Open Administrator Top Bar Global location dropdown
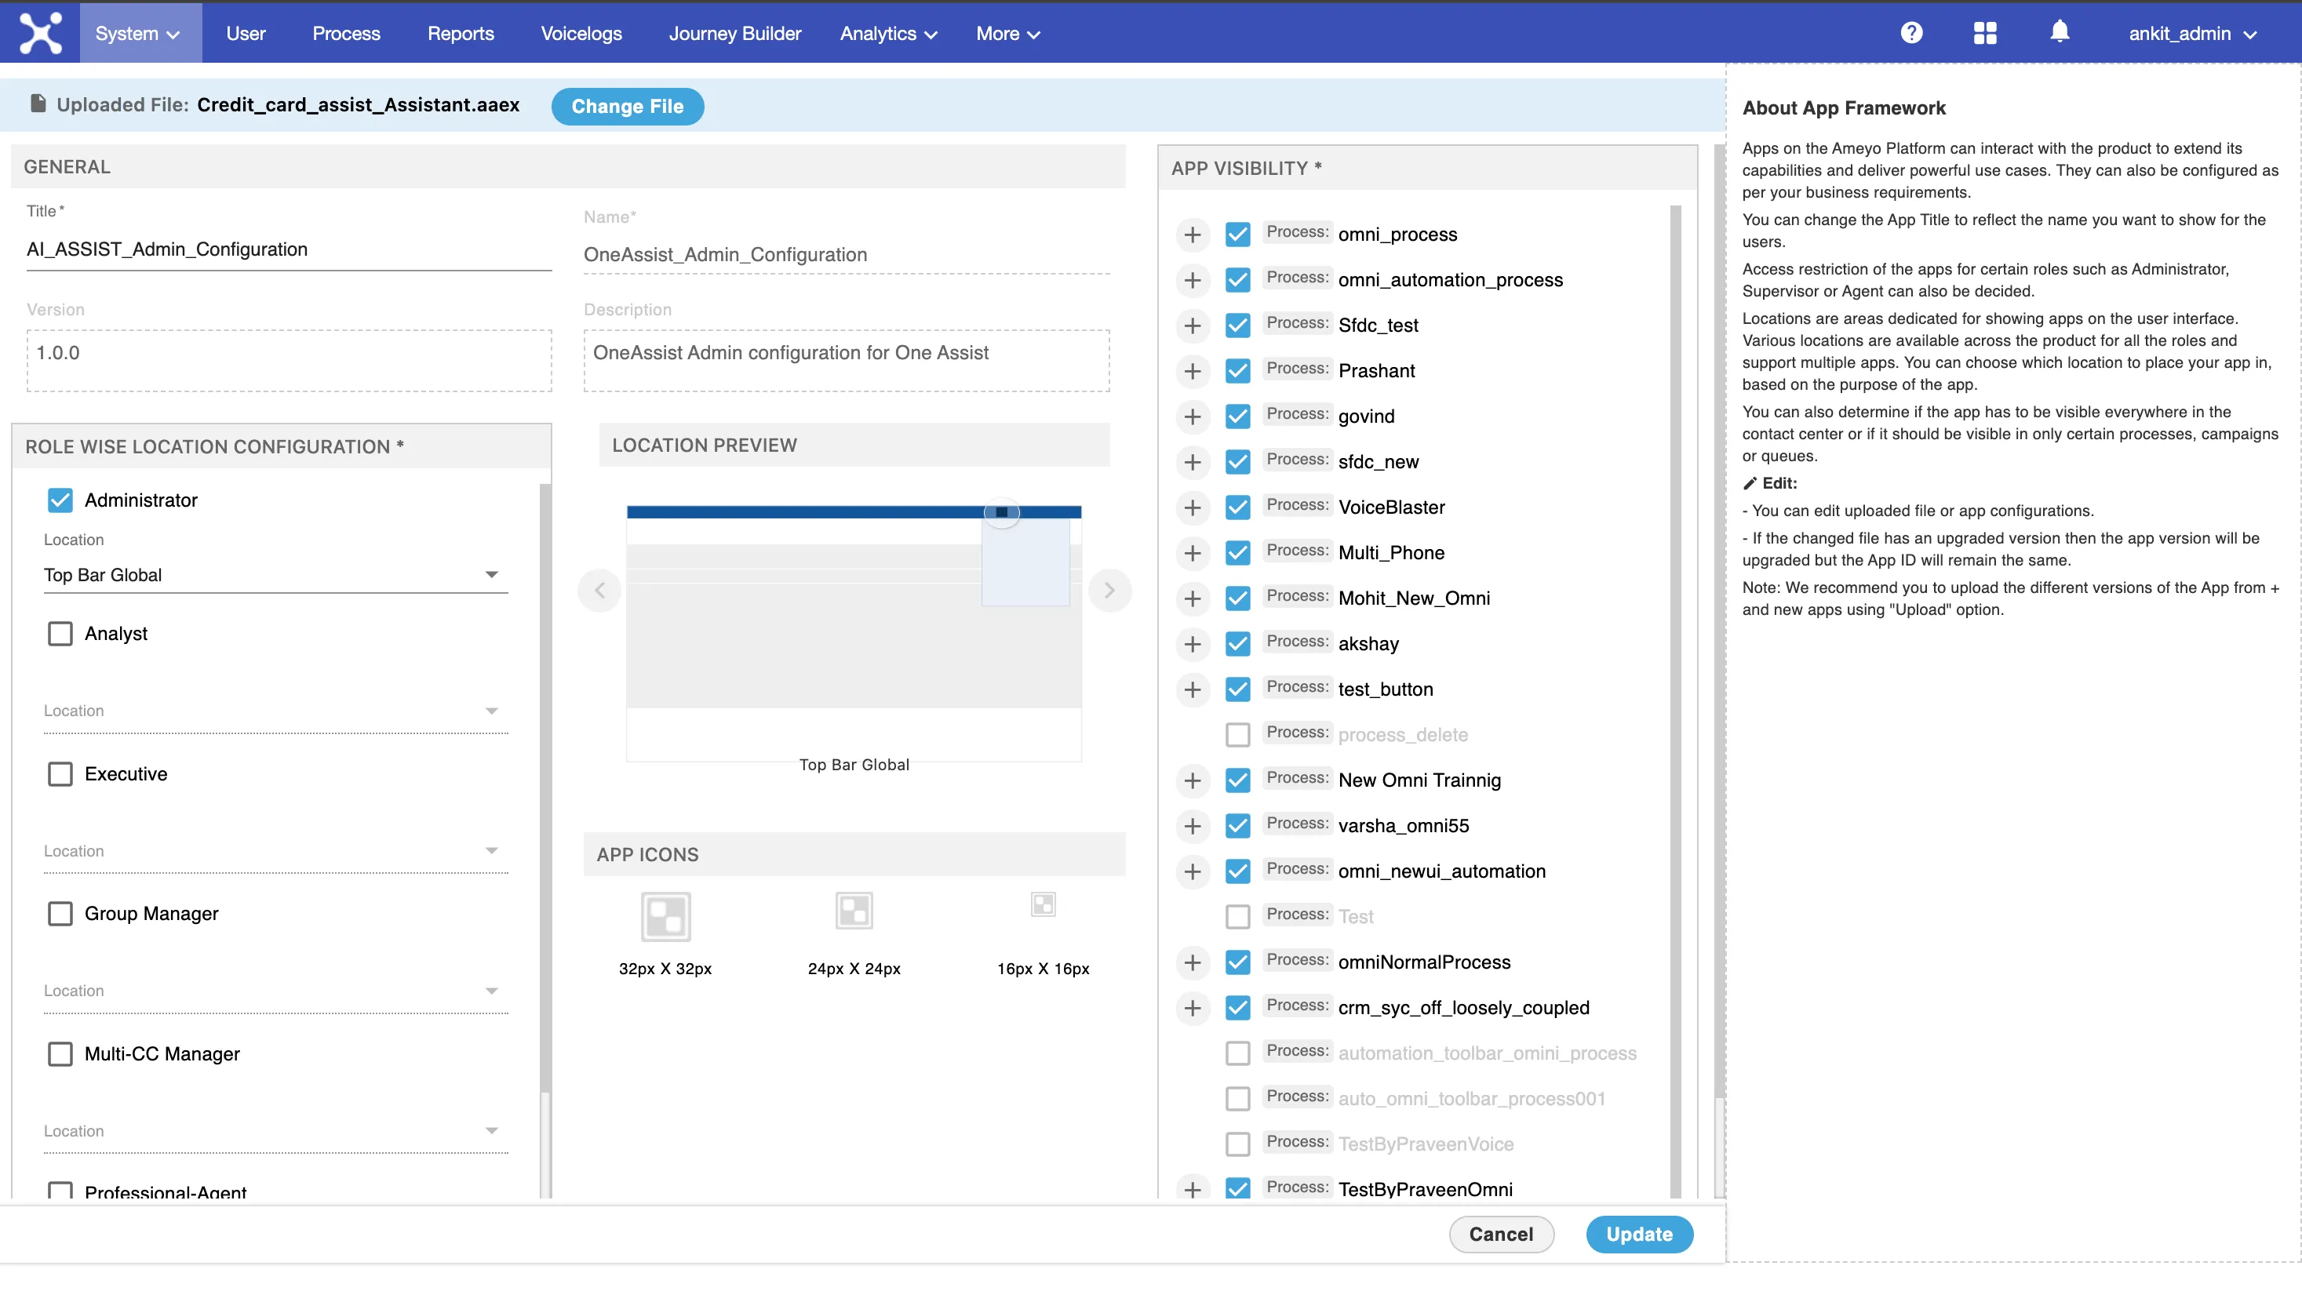 (x=275, y=576)
